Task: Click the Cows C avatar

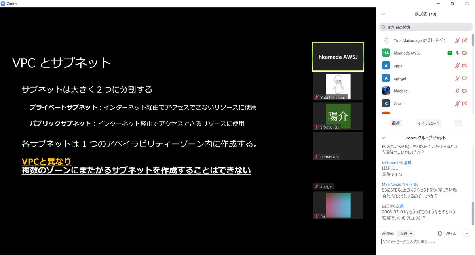Action: [x=386, y=104]
